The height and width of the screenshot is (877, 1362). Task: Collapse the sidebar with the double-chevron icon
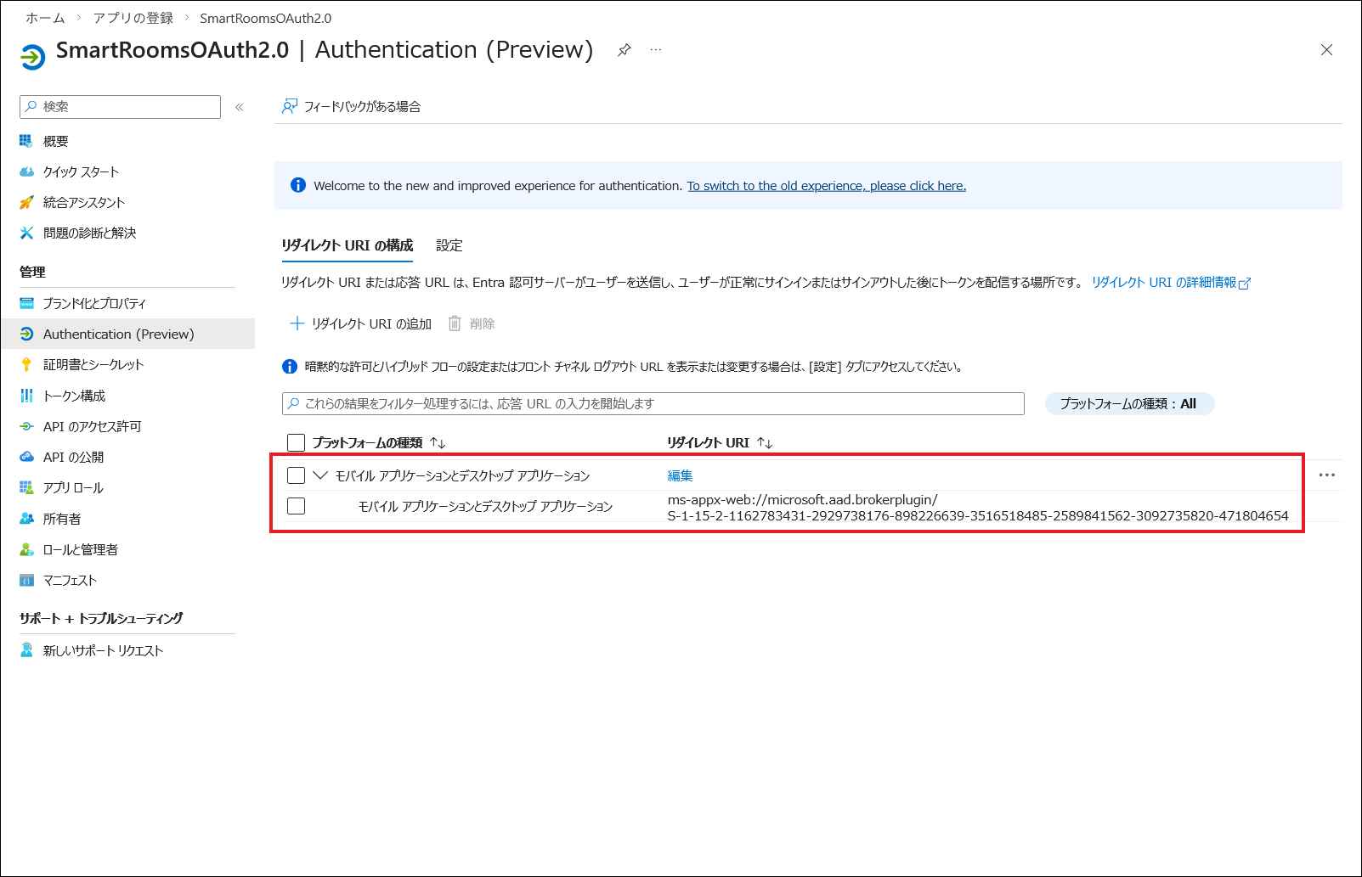(x=240, y=107)
